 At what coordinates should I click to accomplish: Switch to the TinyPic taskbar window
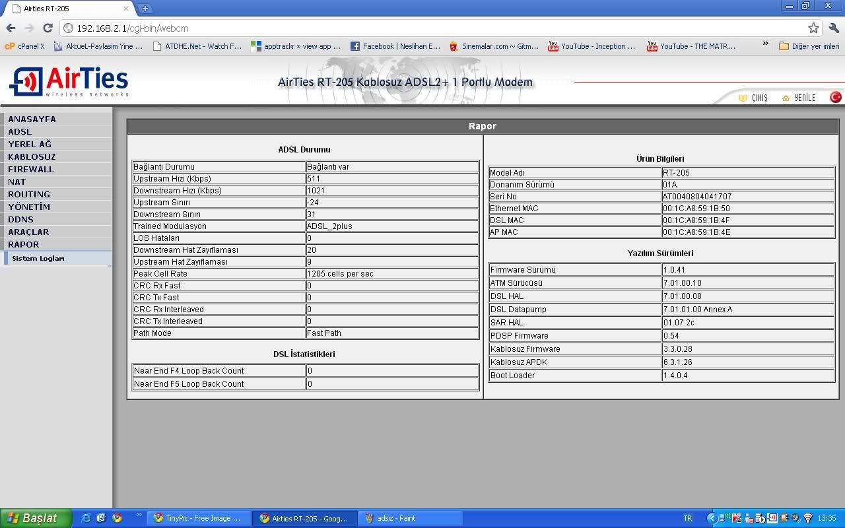tap(199, 518)
